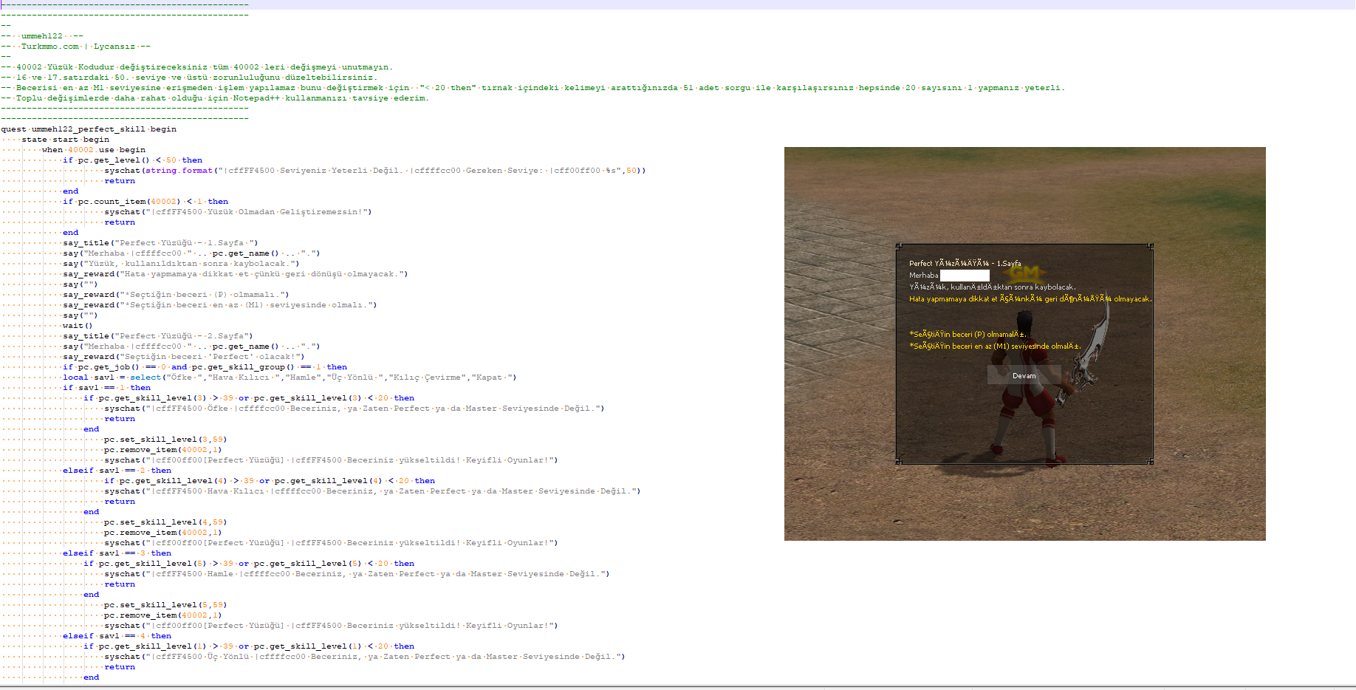Click the white redacted name box after Merhaba
This screenshot has height=690, width=1356.
click(x=965, y=276)
